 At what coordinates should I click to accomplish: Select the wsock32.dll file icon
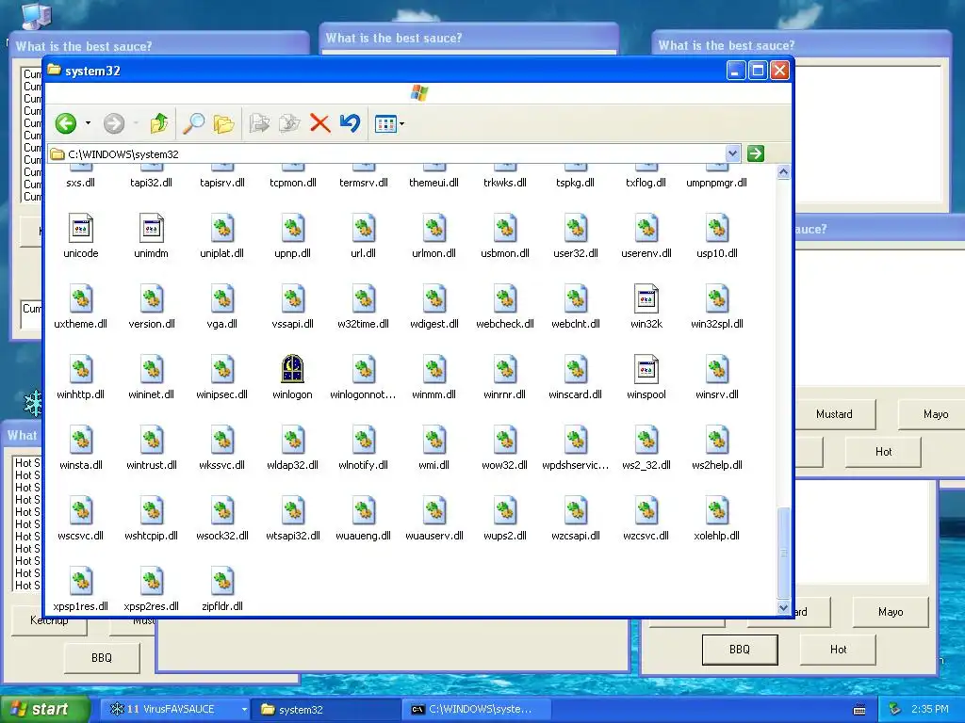[222, 511]
